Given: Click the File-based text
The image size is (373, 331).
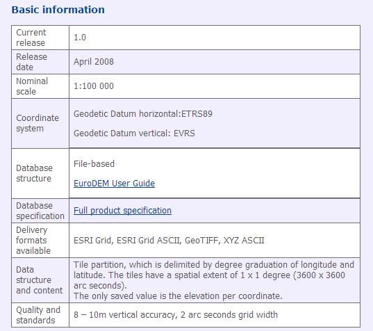Looking at the screenshot, I should [x=94, y=164].
